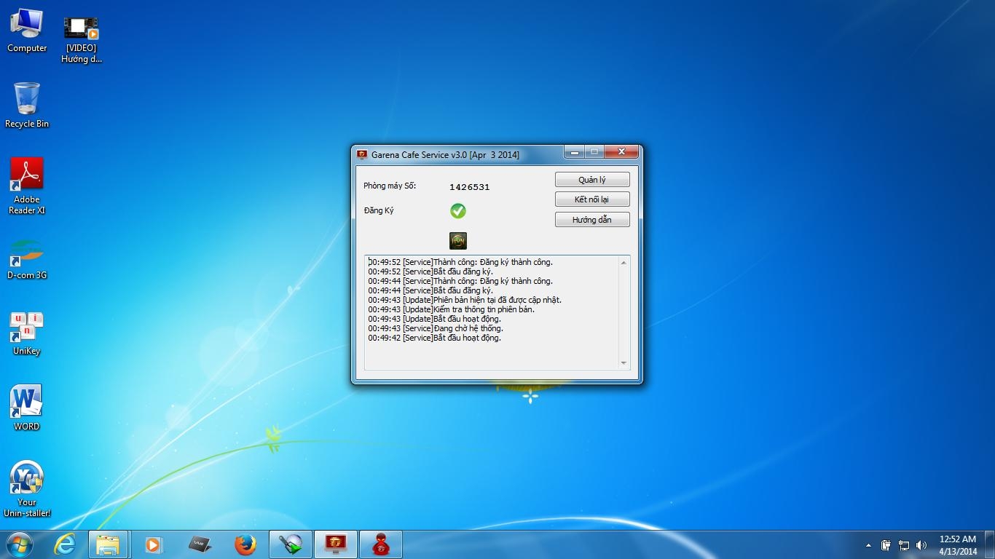Open the Windows Start menu
The height and width of the screenshot is (559, 995).
(x=19, y=544)
